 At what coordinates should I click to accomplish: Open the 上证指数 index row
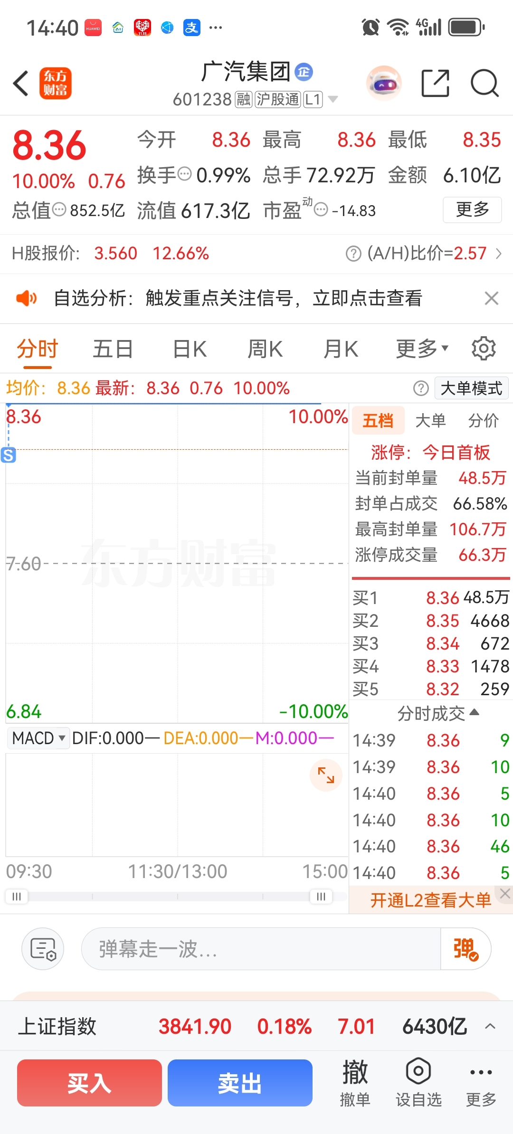click(256, 1026)
